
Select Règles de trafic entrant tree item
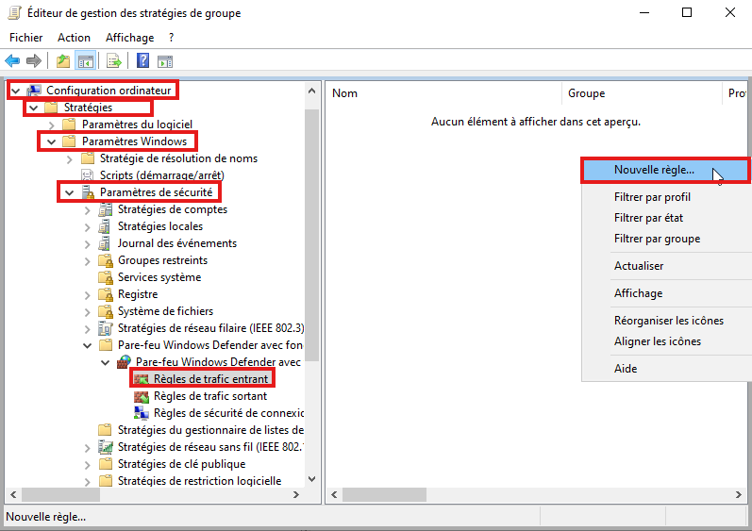pos(210,379)
